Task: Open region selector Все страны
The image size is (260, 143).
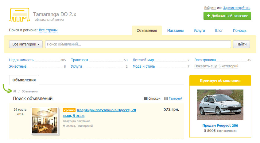Action: pos(48,30)
